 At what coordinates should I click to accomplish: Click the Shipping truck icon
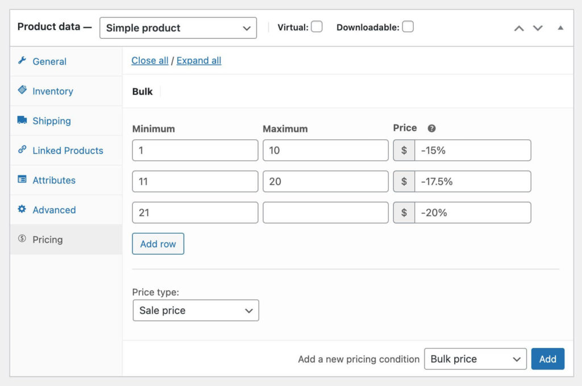(x=22, y=120)
